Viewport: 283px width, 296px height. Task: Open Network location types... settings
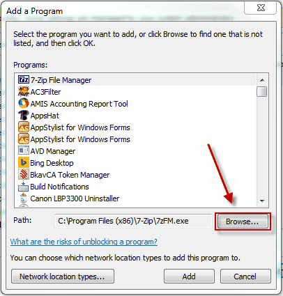coord(63,276)
